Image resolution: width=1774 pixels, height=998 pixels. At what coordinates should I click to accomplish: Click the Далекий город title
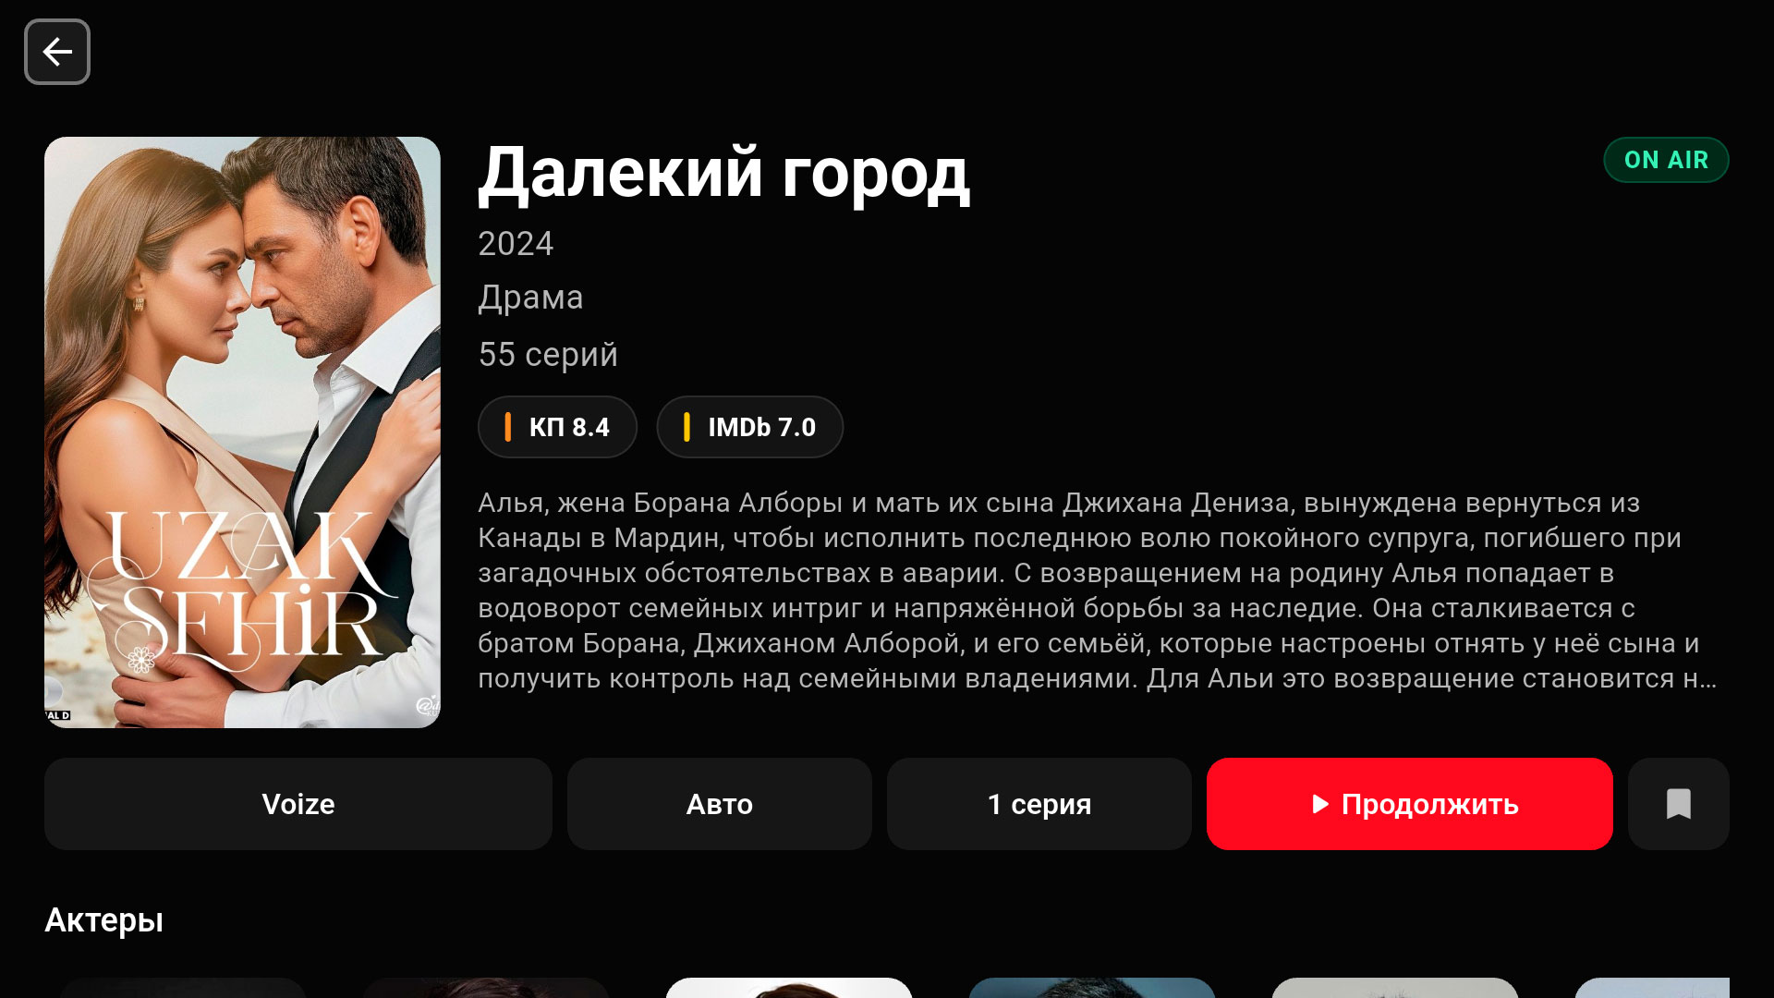723,174
